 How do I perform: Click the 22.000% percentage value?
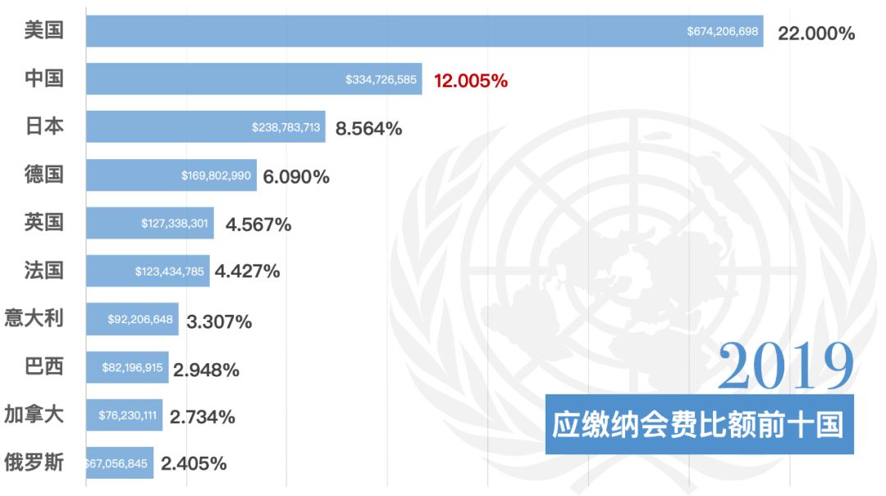(x=815, y=34)
